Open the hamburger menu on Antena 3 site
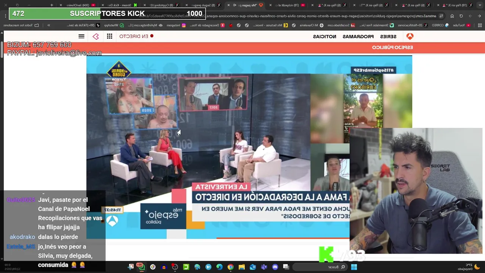The width and height of the screenshot is (485, 273). (x=81, y=36)
